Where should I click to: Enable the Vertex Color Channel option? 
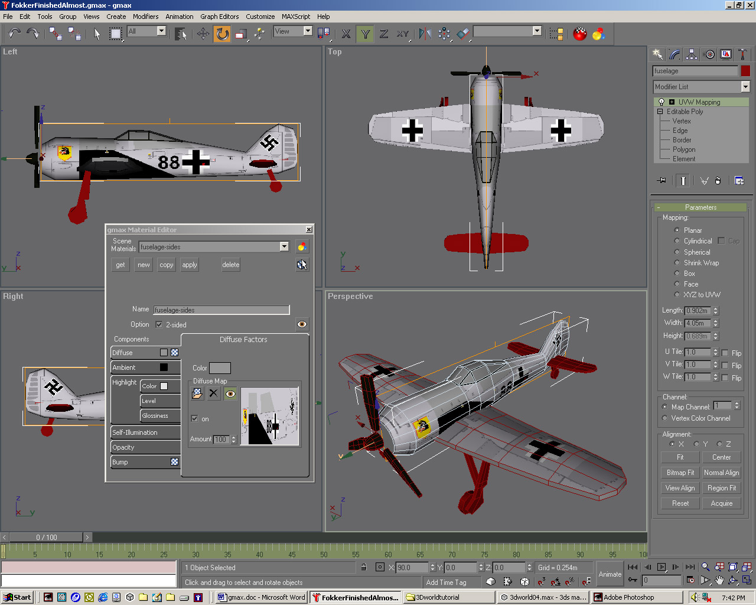tap(665, 418)
